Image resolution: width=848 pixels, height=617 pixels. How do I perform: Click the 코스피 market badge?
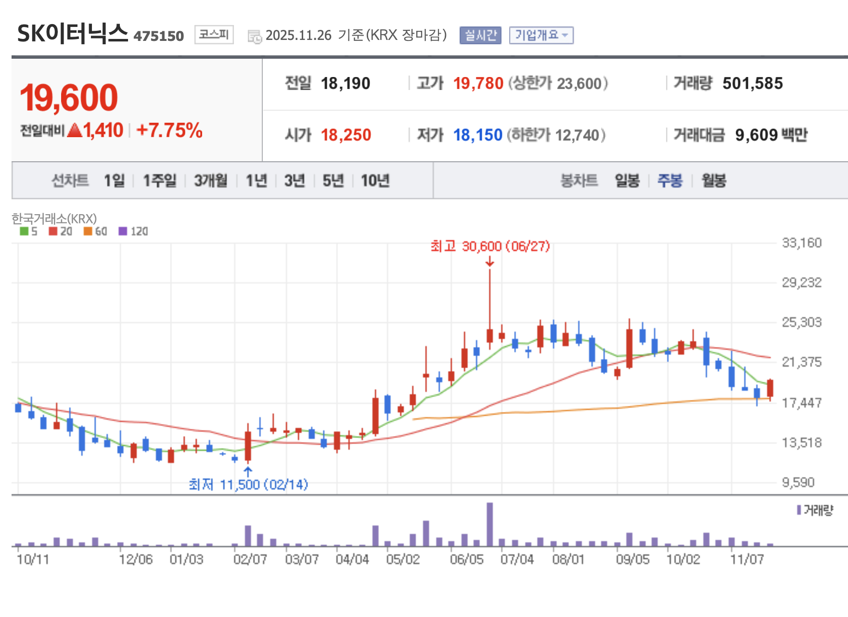pyautogui.click(x=214, y=35)
